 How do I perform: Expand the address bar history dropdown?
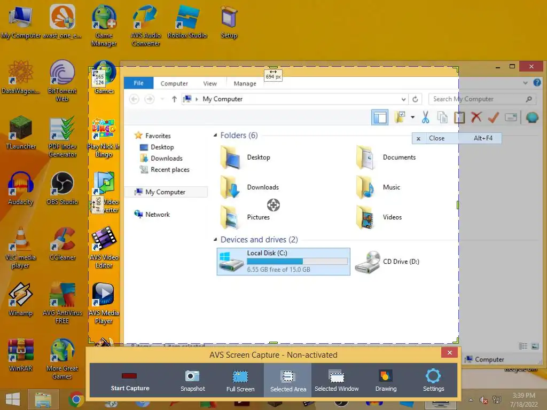click(x=403, y=99)
